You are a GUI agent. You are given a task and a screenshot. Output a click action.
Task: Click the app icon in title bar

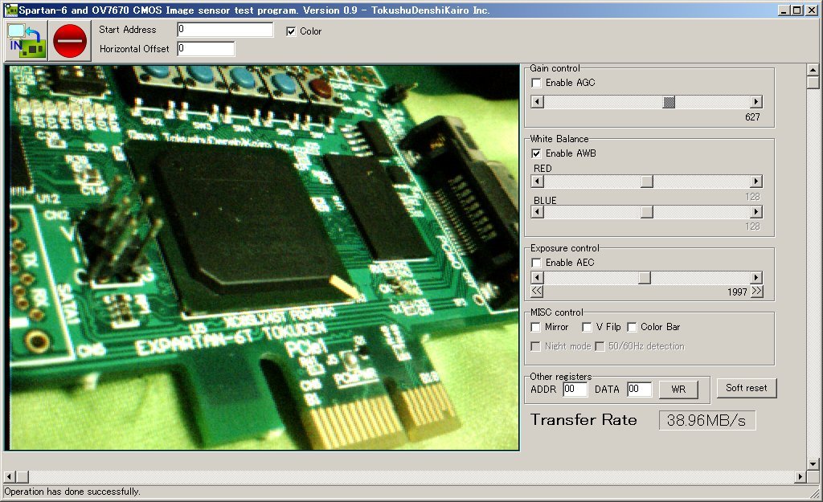(10, 10)
